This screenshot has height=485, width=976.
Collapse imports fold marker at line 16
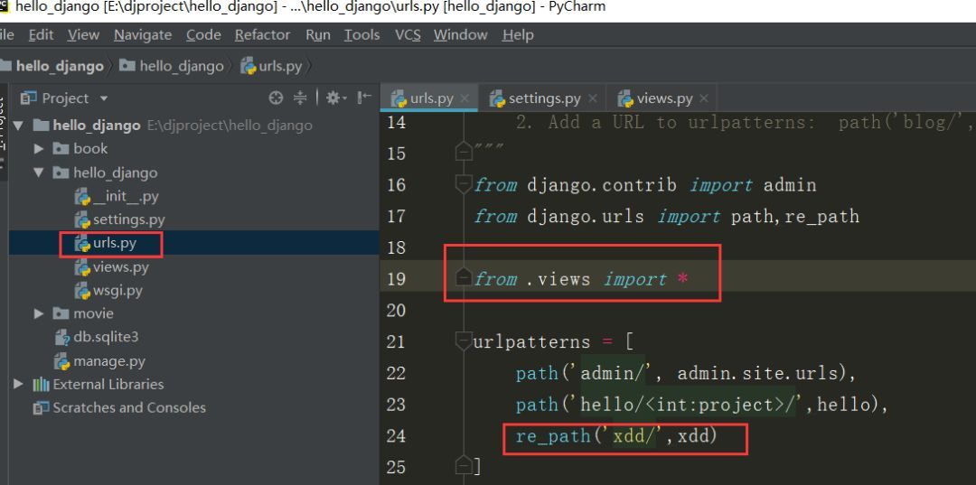463,184
